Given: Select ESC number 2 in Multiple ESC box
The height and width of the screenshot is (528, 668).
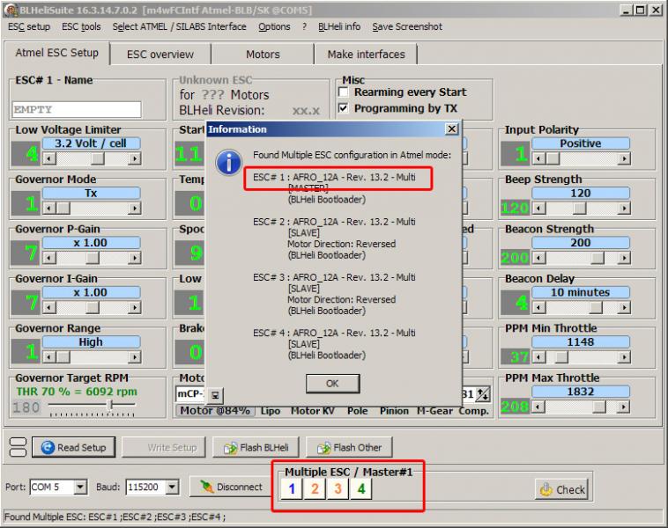Looking at the screenshot, I should pyautogui.click(x=315, y=489).
